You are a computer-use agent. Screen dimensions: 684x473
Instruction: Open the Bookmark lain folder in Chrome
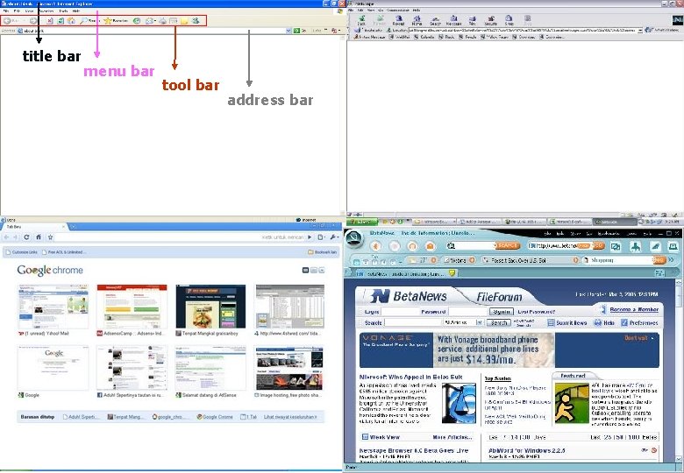(x=323, y=252)
